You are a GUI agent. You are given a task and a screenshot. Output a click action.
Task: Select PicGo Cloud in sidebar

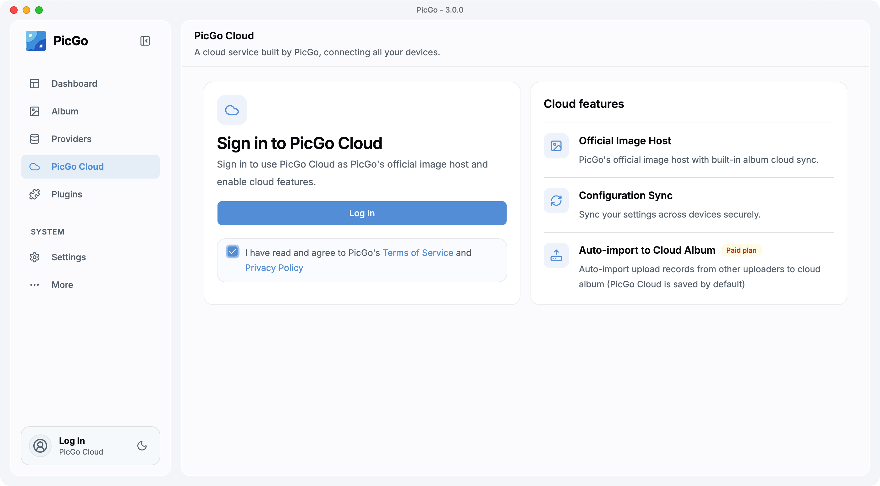[x=91, y=167]
